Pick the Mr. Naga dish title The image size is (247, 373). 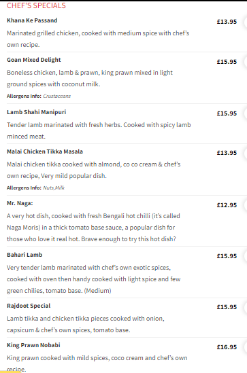[20, 203]
